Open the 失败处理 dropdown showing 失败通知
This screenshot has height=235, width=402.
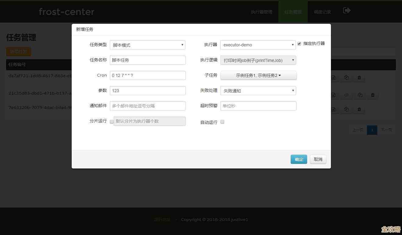pyautogui.click(x=258, y=91)
